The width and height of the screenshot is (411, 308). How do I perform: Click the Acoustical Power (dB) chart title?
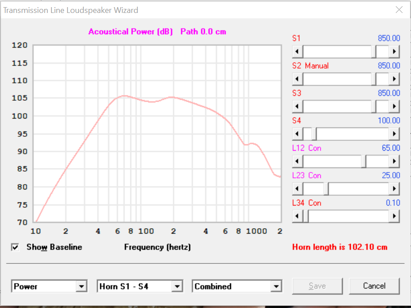click(x=131, y=32)
